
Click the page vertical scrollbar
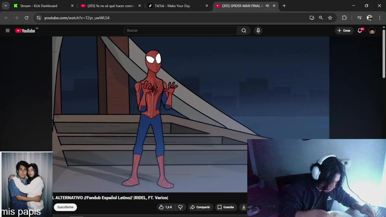coord(384,54)
